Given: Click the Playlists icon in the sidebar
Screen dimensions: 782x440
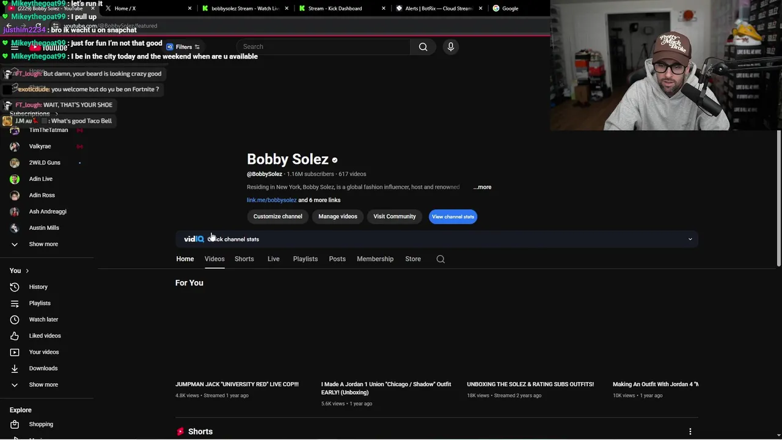Looking at the screenshot, I should pyautogui.click(x=15, y=303).
